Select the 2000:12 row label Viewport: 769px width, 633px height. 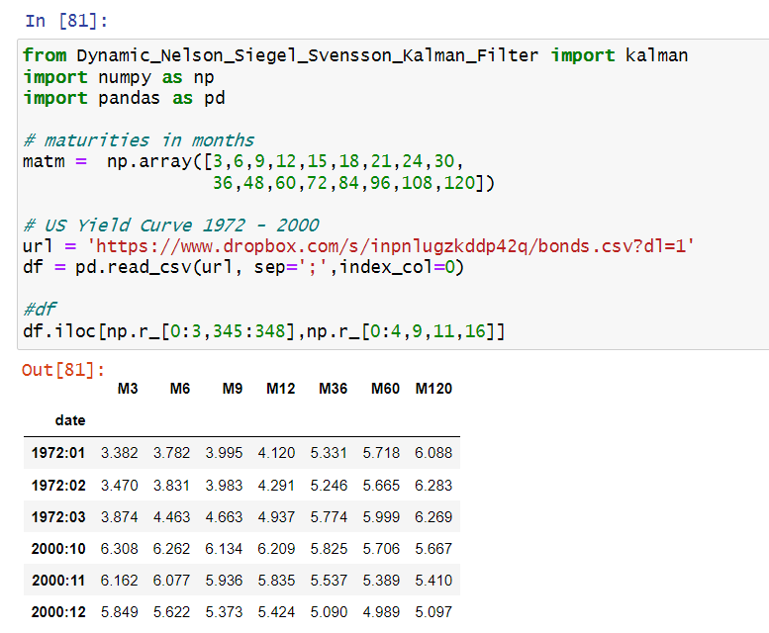click(58, 612)
